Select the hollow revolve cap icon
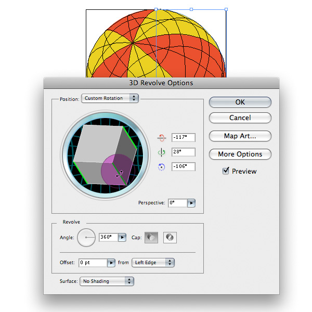Image resolution: width=312 pixels, height=312 pixels. click(170, 238)
